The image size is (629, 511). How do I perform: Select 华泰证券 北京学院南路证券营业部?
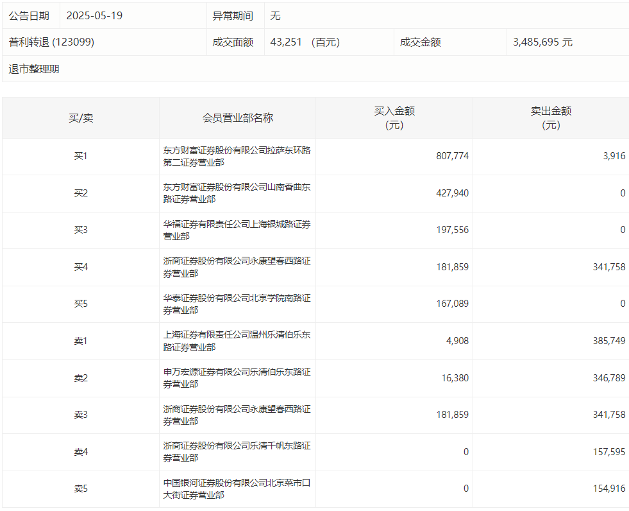coord(237,304)
